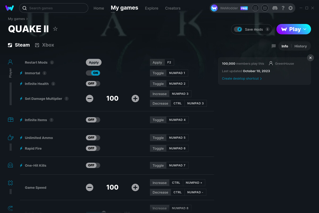This screenshot has width=319, height=213.
Task: Click the Set Damage Multiplier value 100
Action: [x=112, y=99]
